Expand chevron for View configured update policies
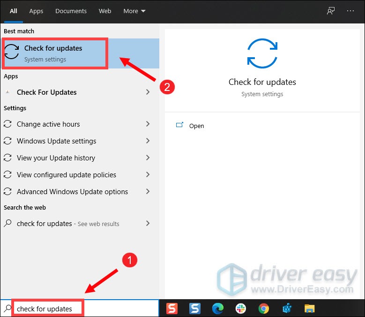Screen dimensions: 365x317 [x=148, y=174]
